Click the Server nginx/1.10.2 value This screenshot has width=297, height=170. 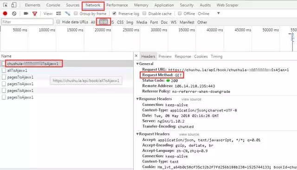[x=171, y=121]
